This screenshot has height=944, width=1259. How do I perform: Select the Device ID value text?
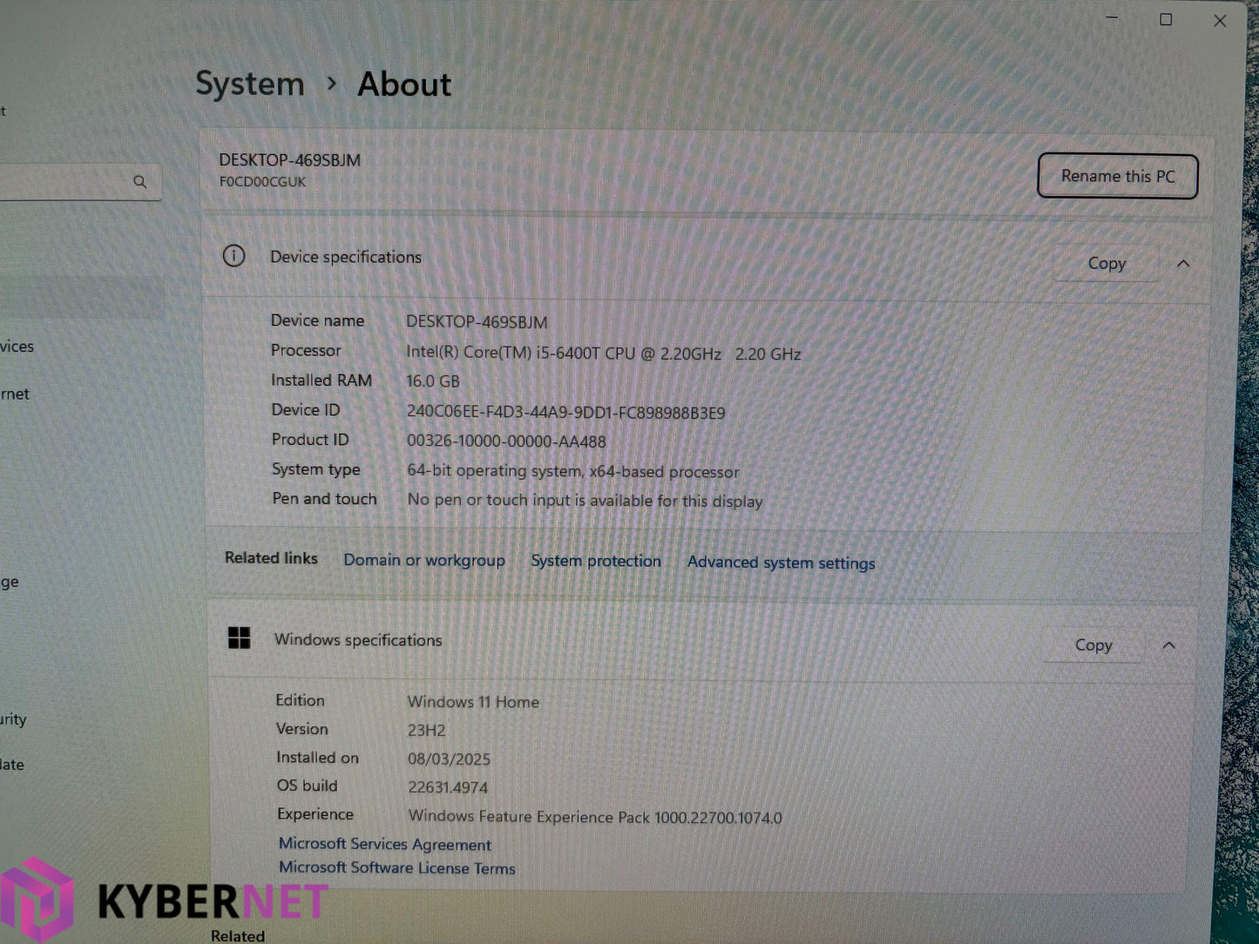tap(566, 413)
